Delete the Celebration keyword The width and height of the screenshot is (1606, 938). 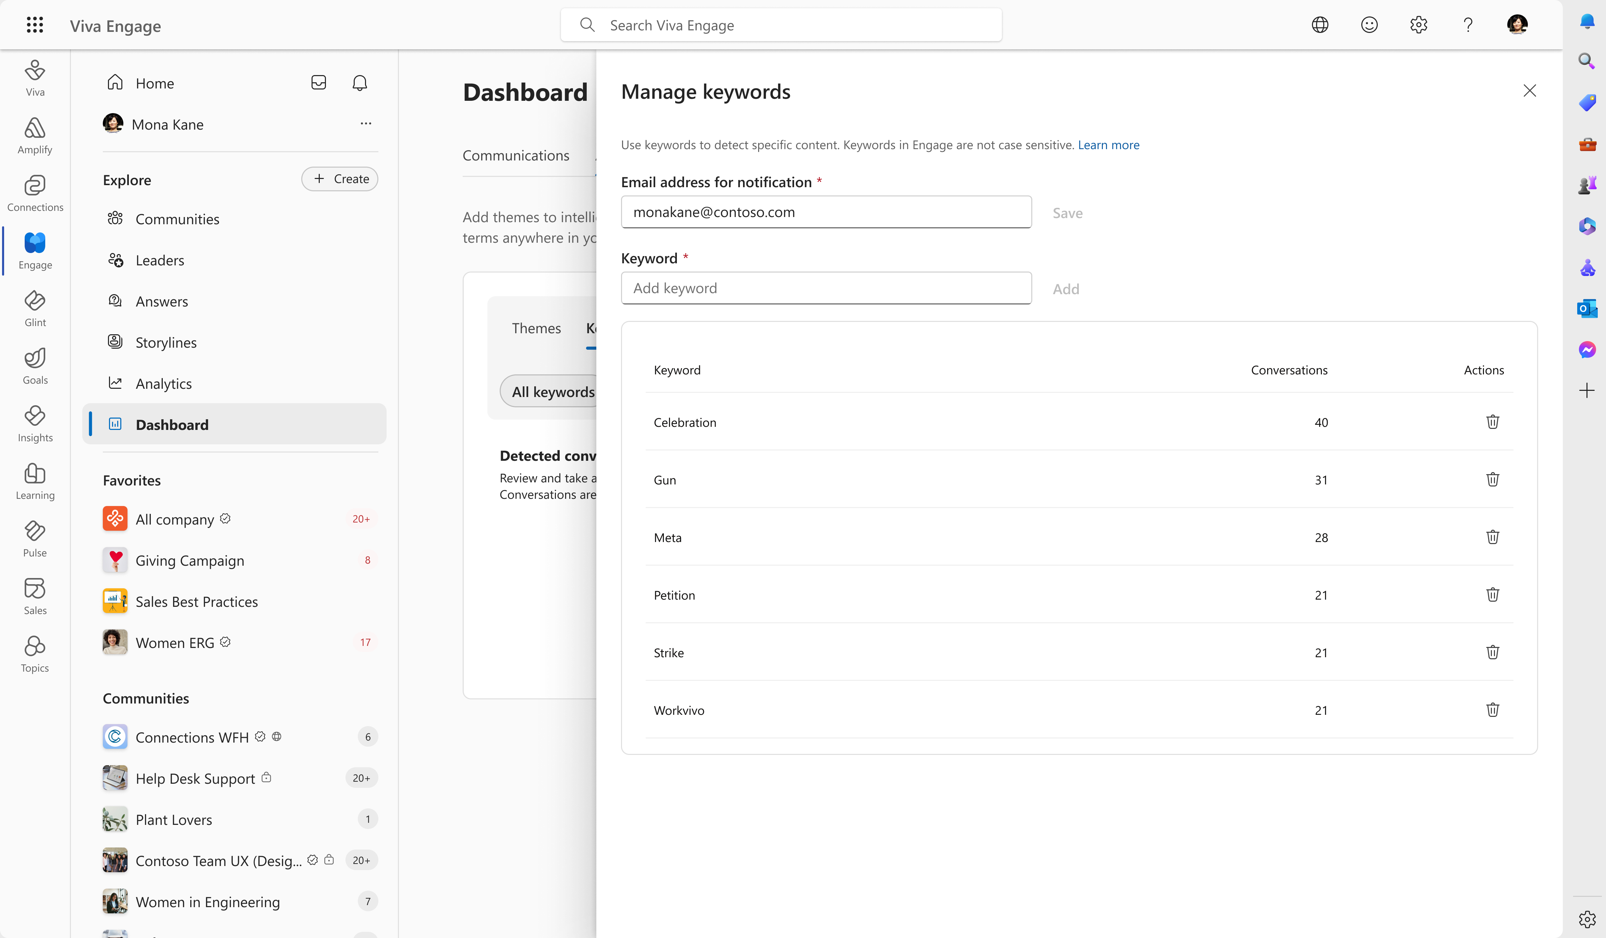coord(1493,422)
